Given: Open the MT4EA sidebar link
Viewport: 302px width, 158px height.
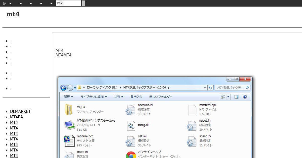Looking at the screenshot, I should pos(16,117).
